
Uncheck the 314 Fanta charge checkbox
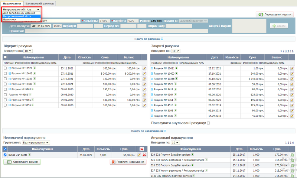pyautogui.click(x=5, y=155)
